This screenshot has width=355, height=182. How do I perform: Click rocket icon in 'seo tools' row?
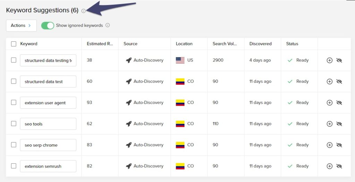pyautogui.click(x=129, y=124)
